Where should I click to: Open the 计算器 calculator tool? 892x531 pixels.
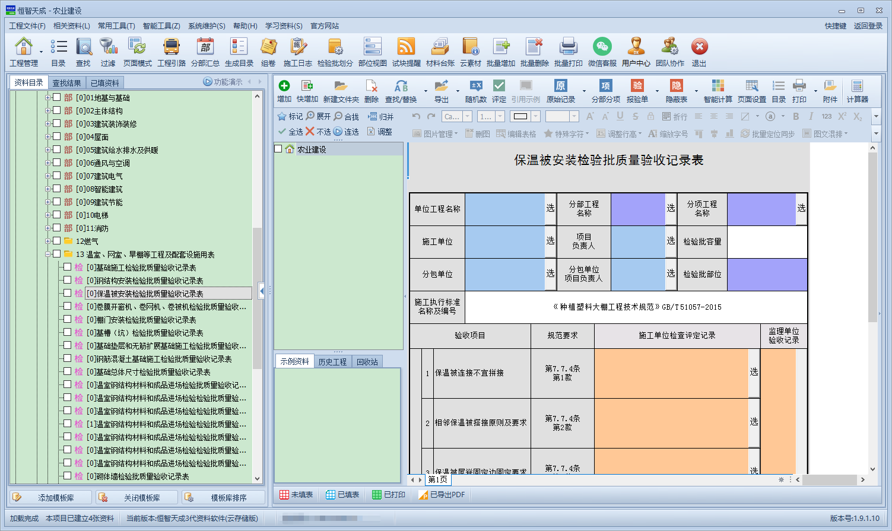click(x=857, y=91)
